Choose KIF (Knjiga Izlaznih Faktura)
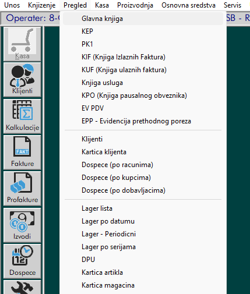This screenshot has width=250, height=294. [x=143, y=57]
